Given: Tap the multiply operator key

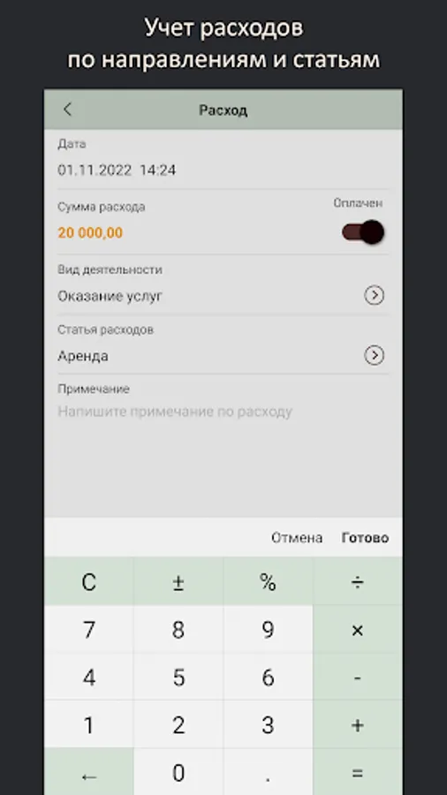Looking at the screenshot, I should [x=357, y=630].
